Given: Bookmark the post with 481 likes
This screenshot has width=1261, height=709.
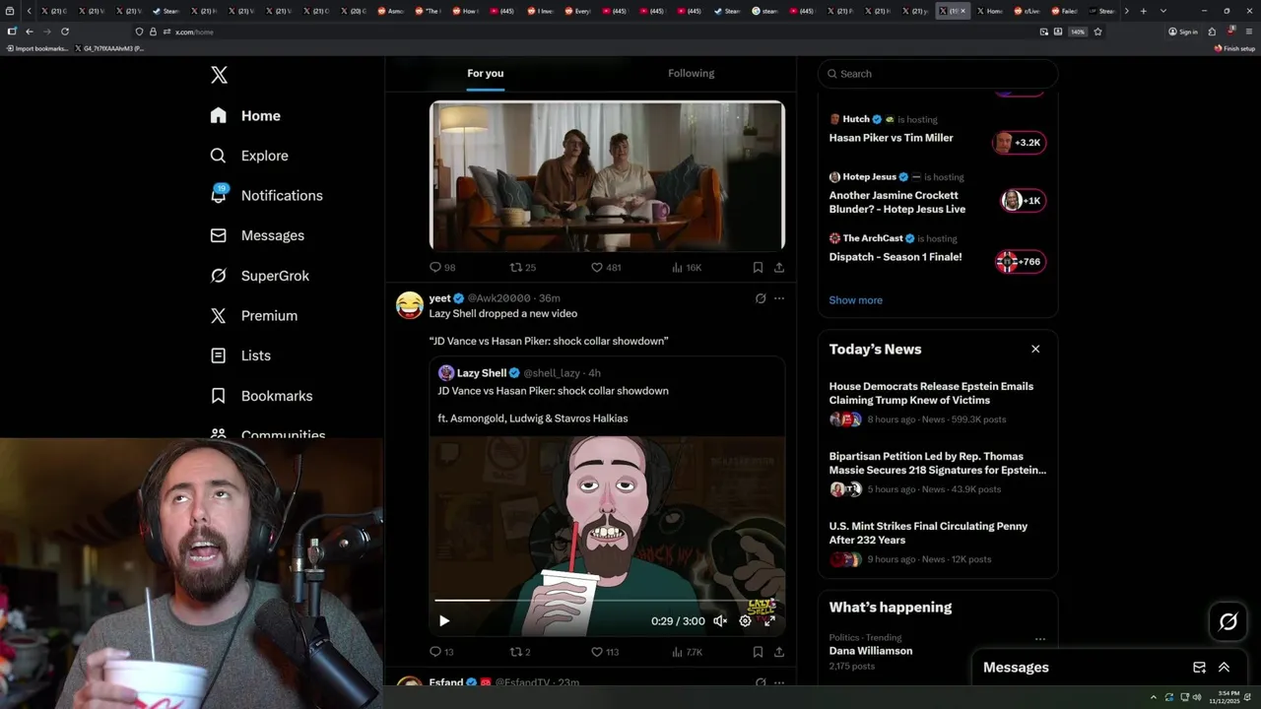Looking at the screenshot, I should (x=758, y=267).
